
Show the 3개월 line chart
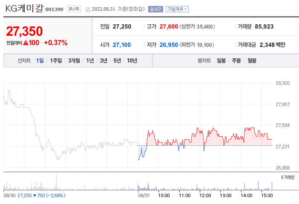pos(74,60)
